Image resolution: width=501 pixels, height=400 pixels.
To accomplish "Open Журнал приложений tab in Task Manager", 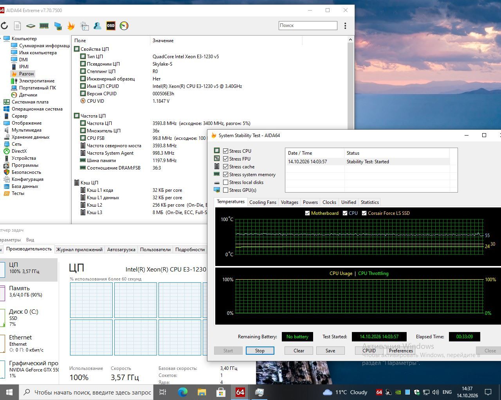I will click(79, 249).
